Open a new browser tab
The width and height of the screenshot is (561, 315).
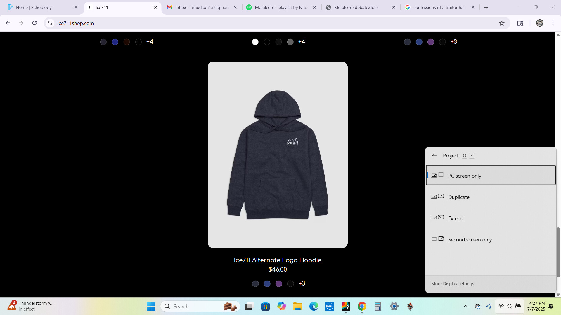486,7
